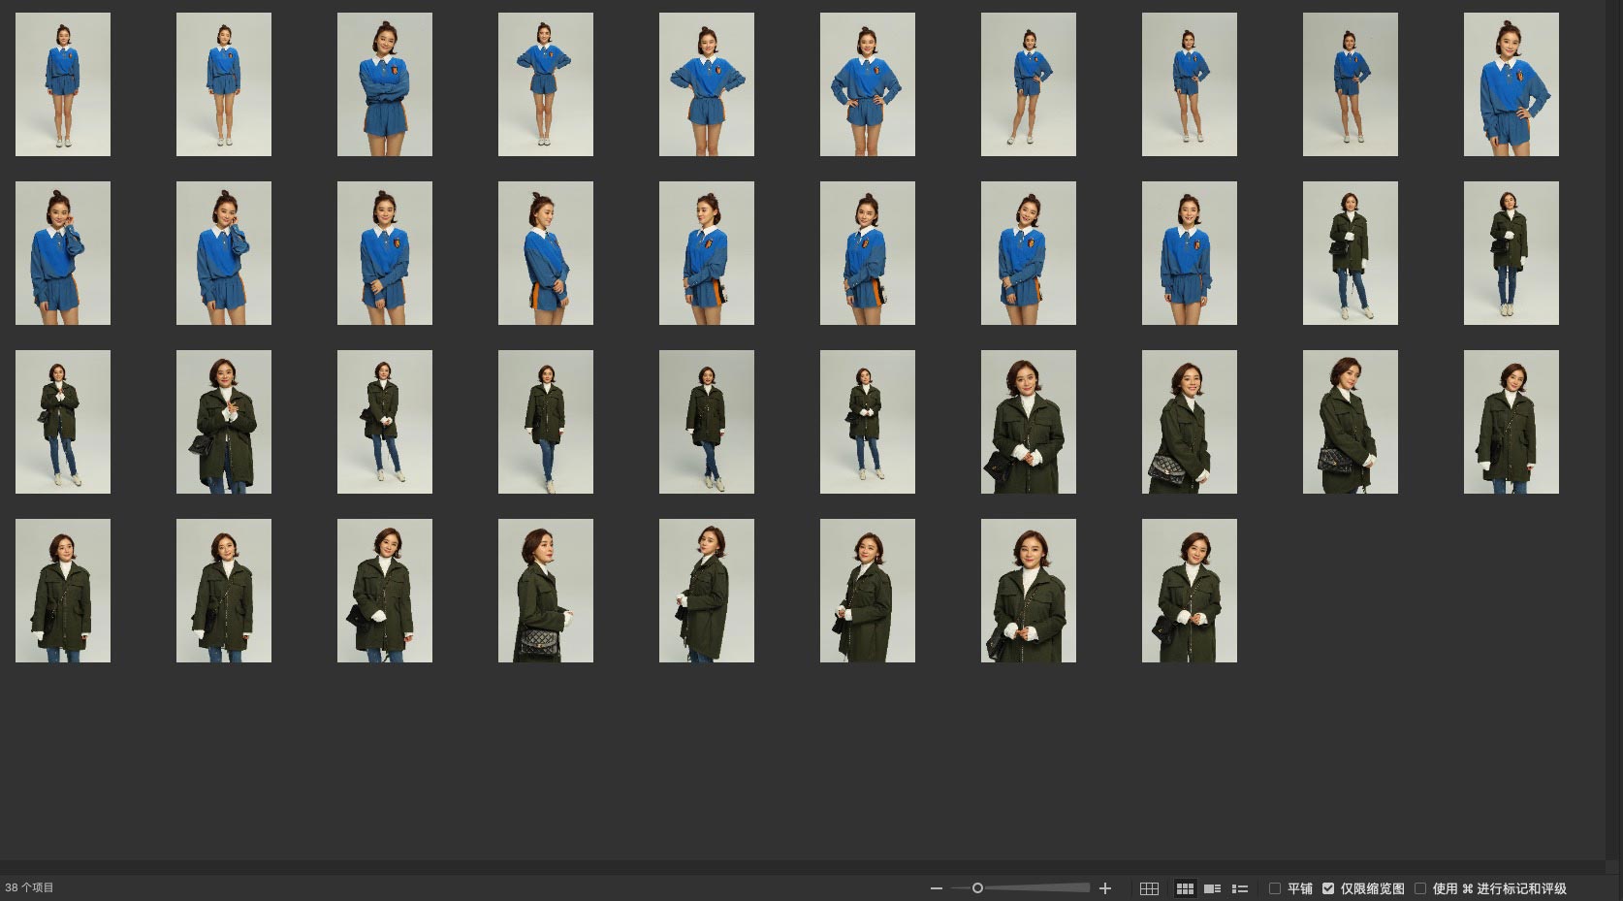Select the first full-body green coat thumbnail
The image size is (1623, 901).
click(1351, 253)
